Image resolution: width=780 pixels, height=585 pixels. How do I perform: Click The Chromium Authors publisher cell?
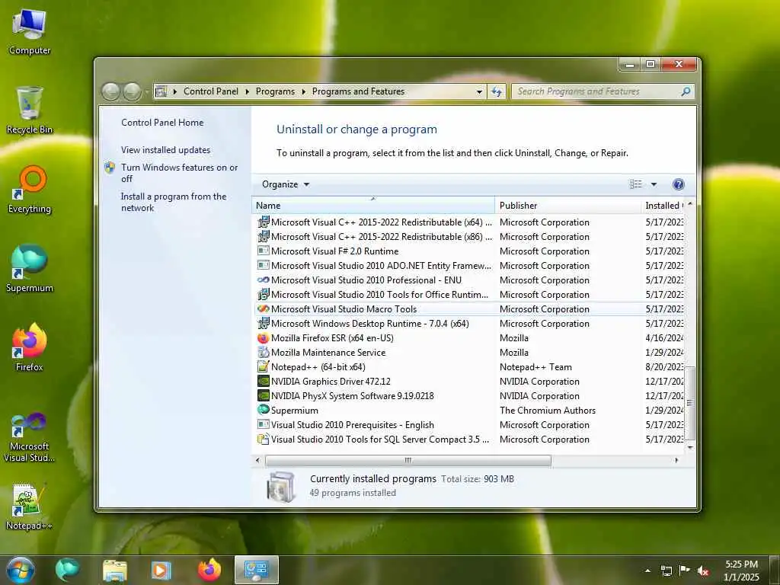(547, 411)
